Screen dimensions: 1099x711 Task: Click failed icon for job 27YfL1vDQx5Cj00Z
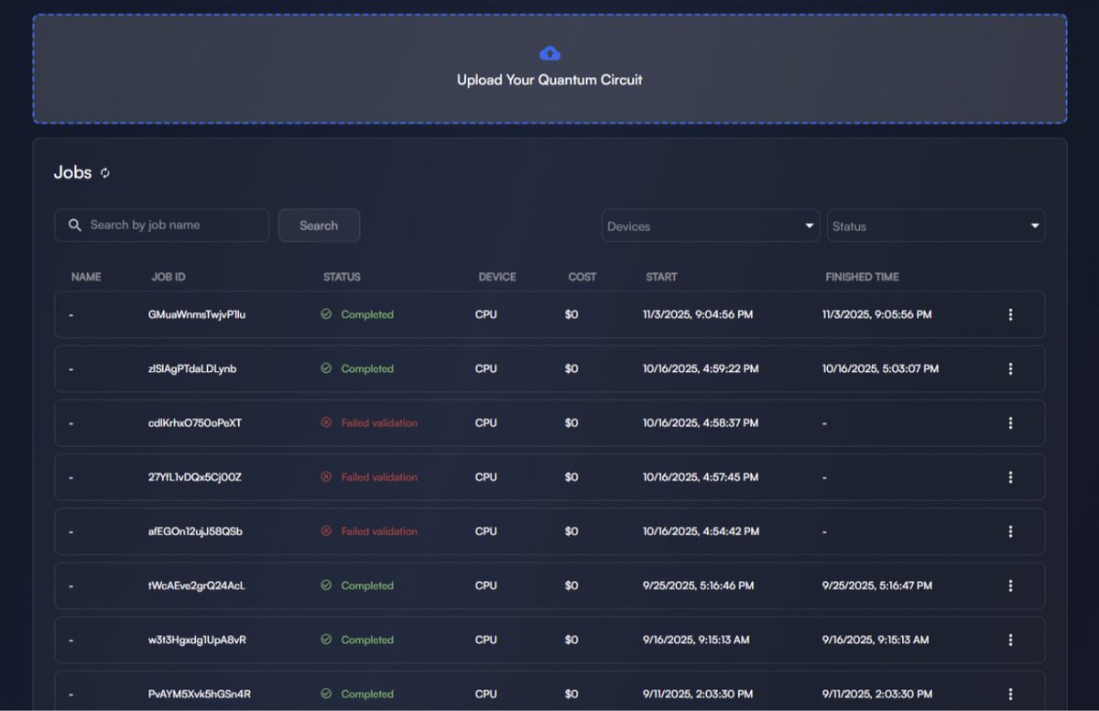click(326, 476)
